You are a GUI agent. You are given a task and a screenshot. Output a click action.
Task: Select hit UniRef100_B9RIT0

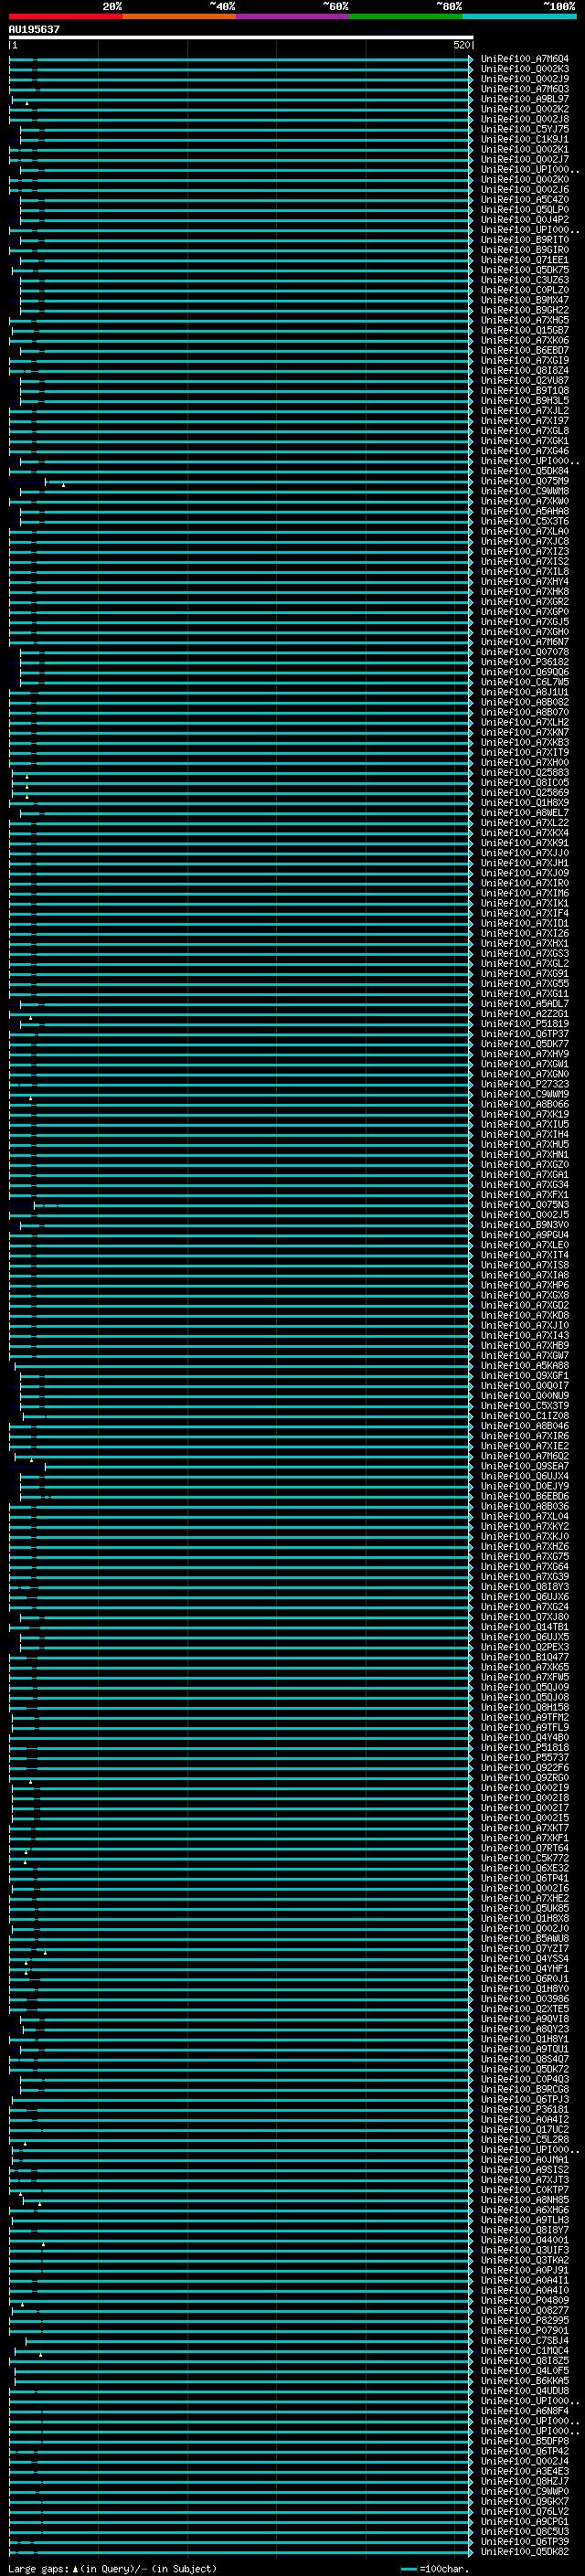click(x=525, y=240)
